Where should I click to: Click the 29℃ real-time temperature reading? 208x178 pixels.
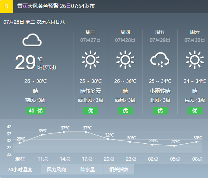(x=25, y=62)
